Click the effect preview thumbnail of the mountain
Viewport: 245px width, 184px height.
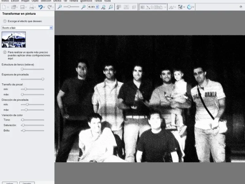coord(14,40)
